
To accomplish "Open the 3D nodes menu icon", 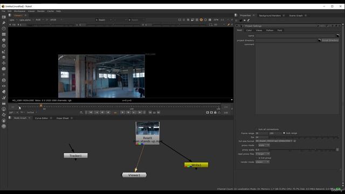I will click(x=4, y=68).
